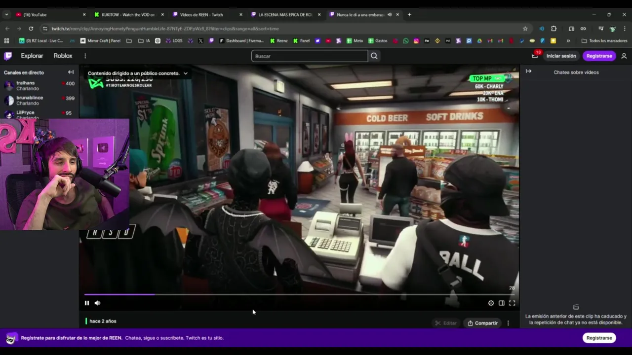Open Todos los marcadores folder

[604, 40]
